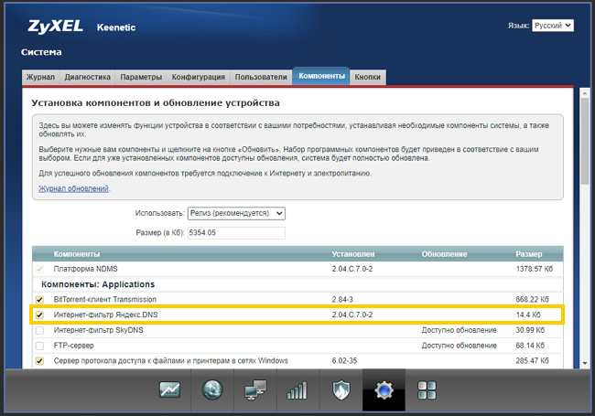Open the Wi-Fi signal bars icon
Screen dimensions: 595x416
pyautogui.click(x=297, y=390)
